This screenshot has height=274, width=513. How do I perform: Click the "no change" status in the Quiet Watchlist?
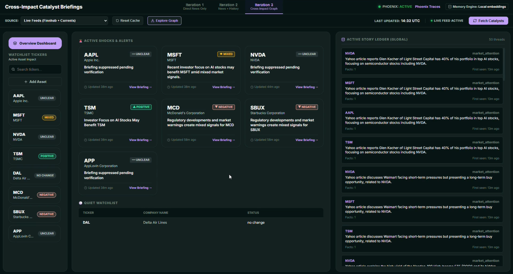[x=256, y=222]
